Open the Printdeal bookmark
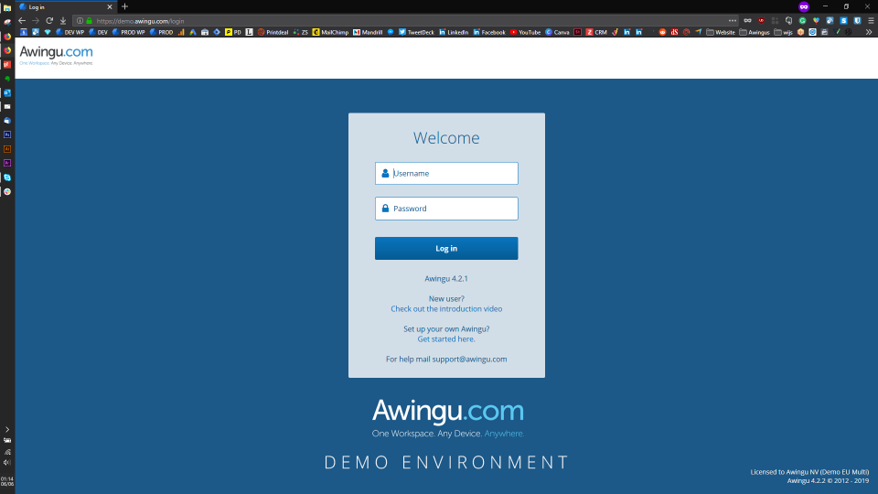Screen dimensions: 878x494 click(x=273, y=32)
